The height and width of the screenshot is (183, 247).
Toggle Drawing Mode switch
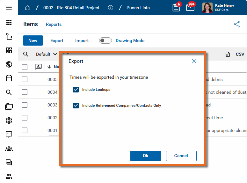(105, 40)
